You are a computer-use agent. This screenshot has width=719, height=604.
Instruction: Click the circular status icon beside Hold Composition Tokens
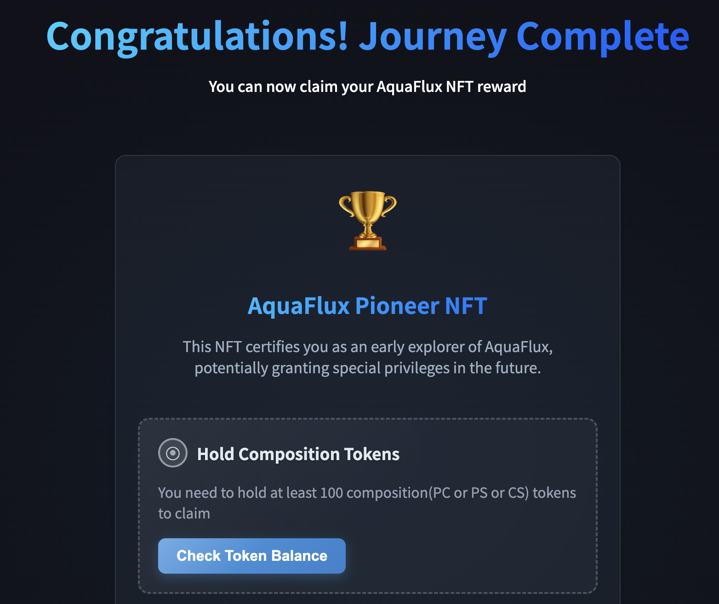173,453
